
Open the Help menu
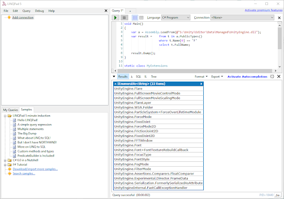(x=51, y=11)
